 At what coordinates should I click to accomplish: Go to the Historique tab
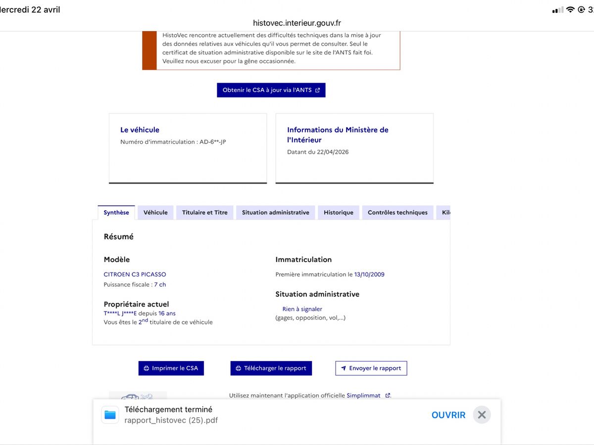(339, 213)
